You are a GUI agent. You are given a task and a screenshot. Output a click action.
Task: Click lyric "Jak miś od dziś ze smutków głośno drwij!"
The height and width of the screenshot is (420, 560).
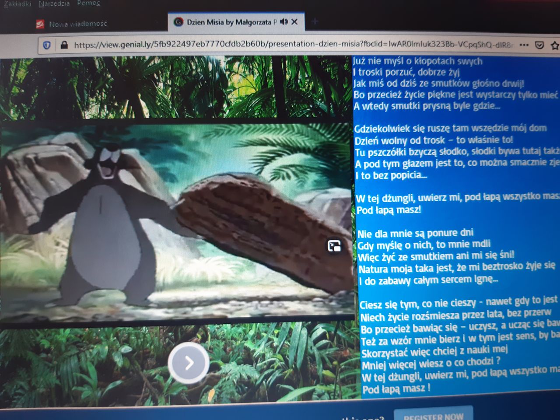439,83
